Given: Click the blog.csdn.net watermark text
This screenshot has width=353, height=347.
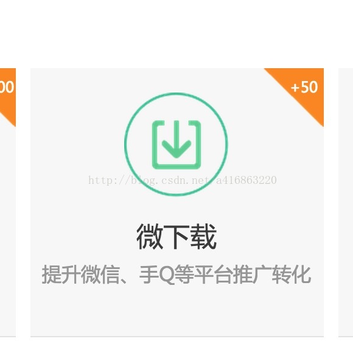Looking at the screenshot, I should pyautogui.click(x=183, y=180).
